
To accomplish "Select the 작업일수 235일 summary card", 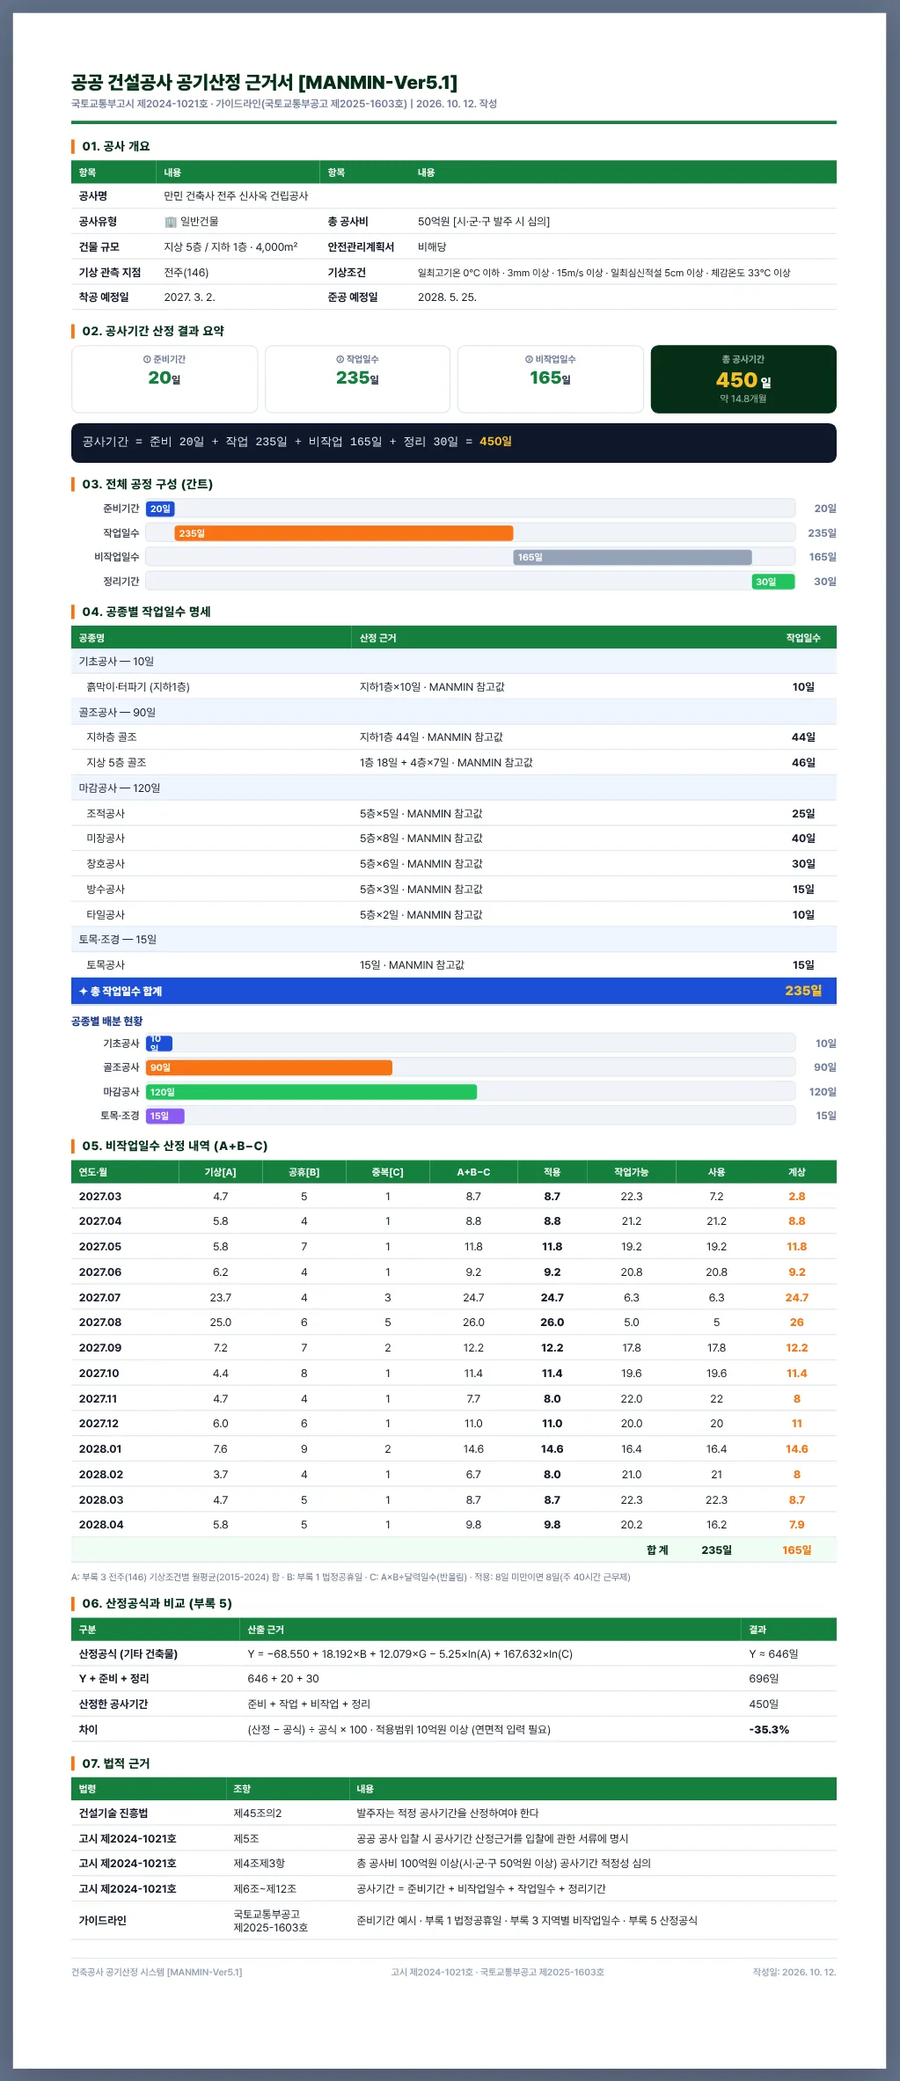I will (357, 379).
